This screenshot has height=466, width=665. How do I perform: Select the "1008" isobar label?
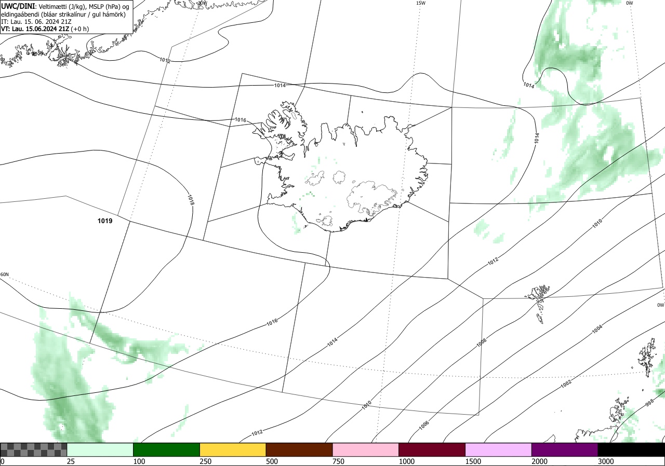[482, 342]
